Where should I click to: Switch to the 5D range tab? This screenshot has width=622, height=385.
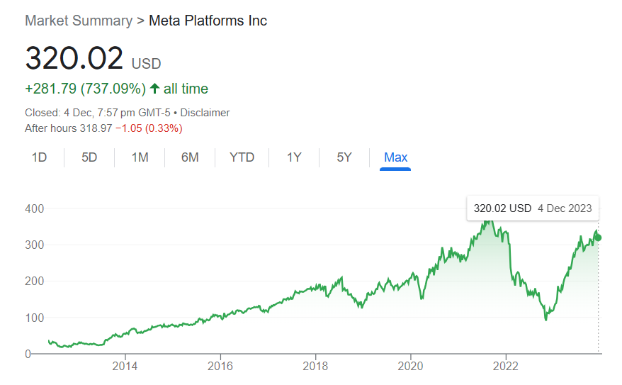click(89, 157)
